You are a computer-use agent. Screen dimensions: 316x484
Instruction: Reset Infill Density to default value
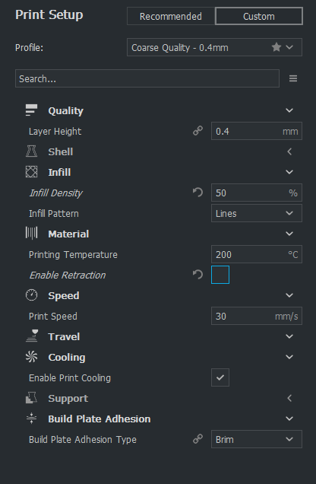197,193
